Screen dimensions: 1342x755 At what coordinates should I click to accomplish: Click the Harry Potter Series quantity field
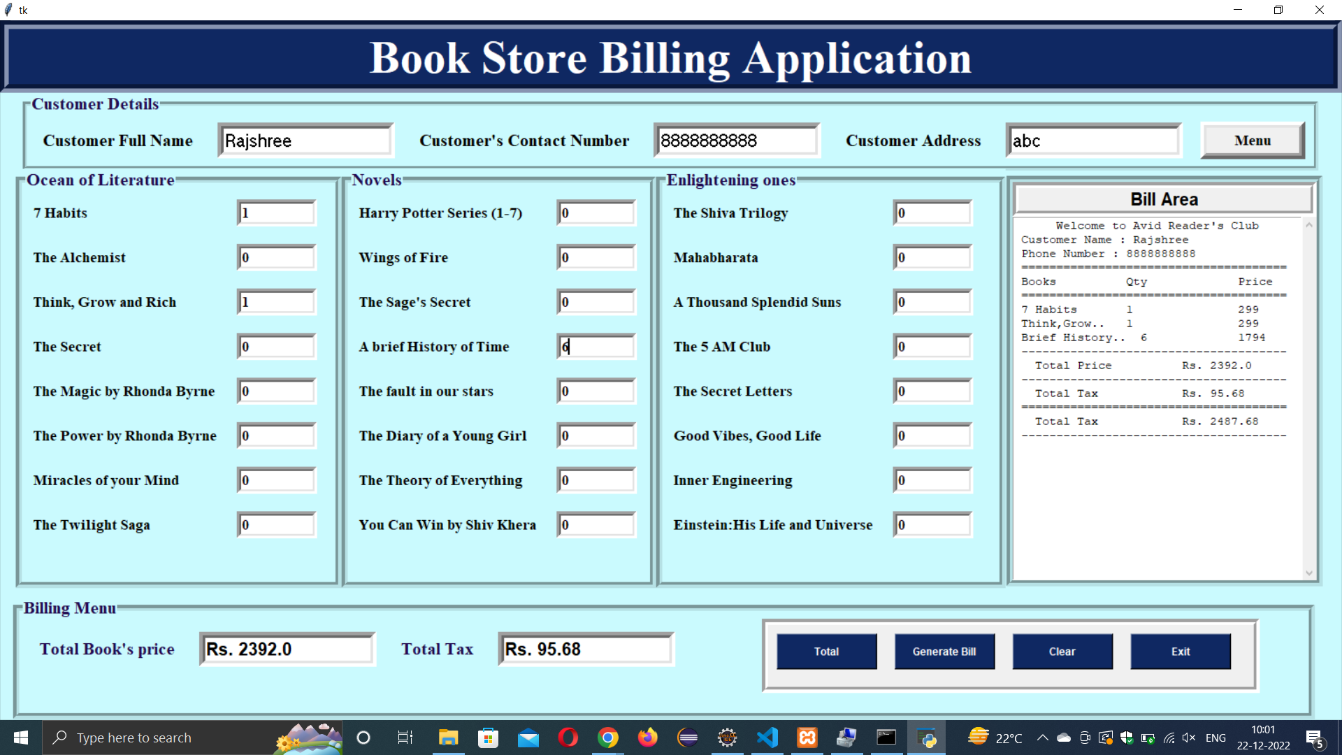click(596, 213)
